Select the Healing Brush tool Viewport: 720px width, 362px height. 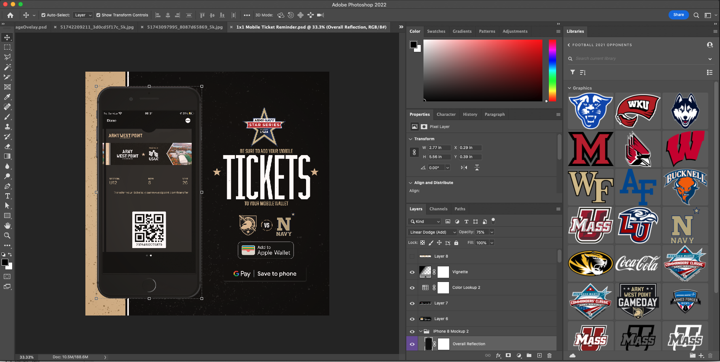(x=7, y=107)
